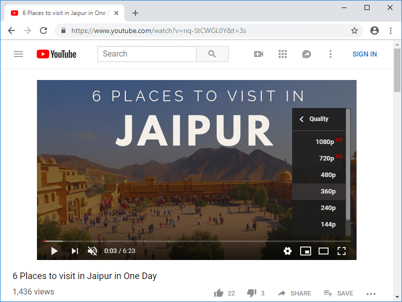Toggle full screen mode
The width and height of the screenshot is (402, 302).
click(x=342, y=251)
